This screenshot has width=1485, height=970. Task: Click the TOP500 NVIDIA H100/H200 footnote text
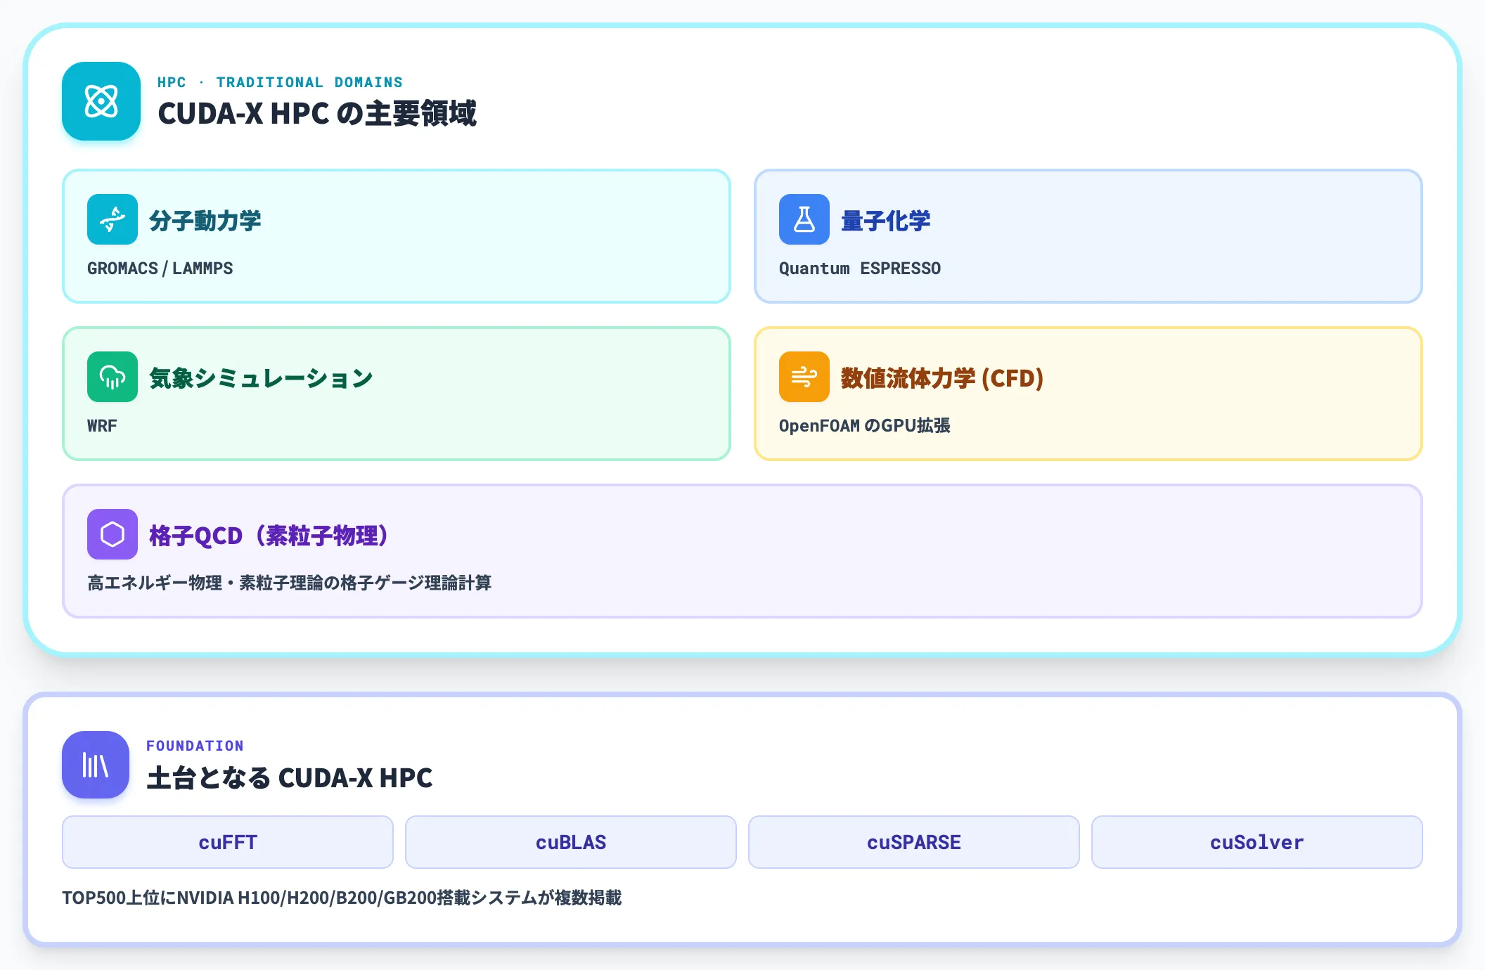click(x=342, y=898)
